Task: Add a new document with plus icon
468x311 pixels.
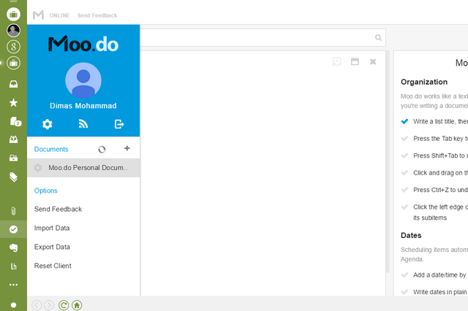Action: [x=127, y=148]
